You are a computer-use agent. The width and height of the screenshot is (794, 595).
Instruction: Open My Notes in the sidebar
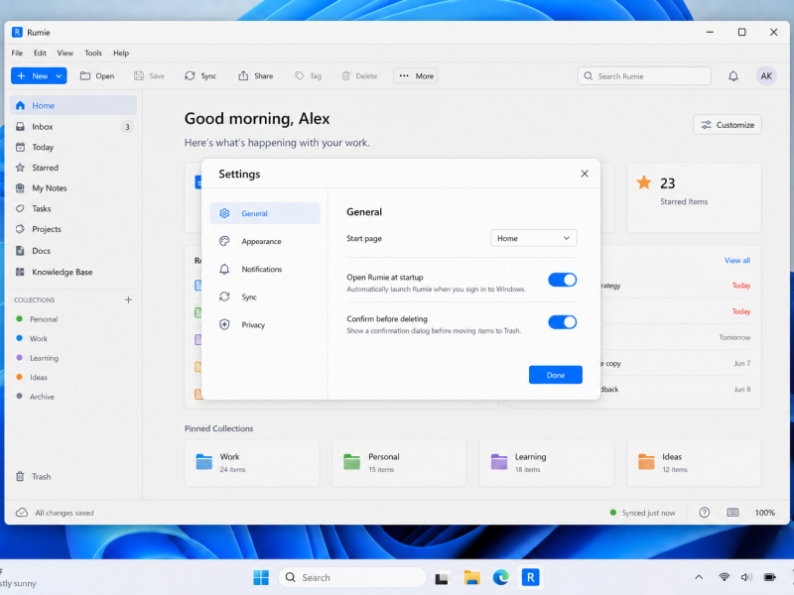point(73,188)
